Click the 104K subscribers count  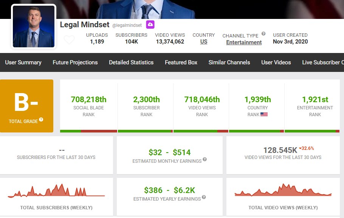[132, 42]
